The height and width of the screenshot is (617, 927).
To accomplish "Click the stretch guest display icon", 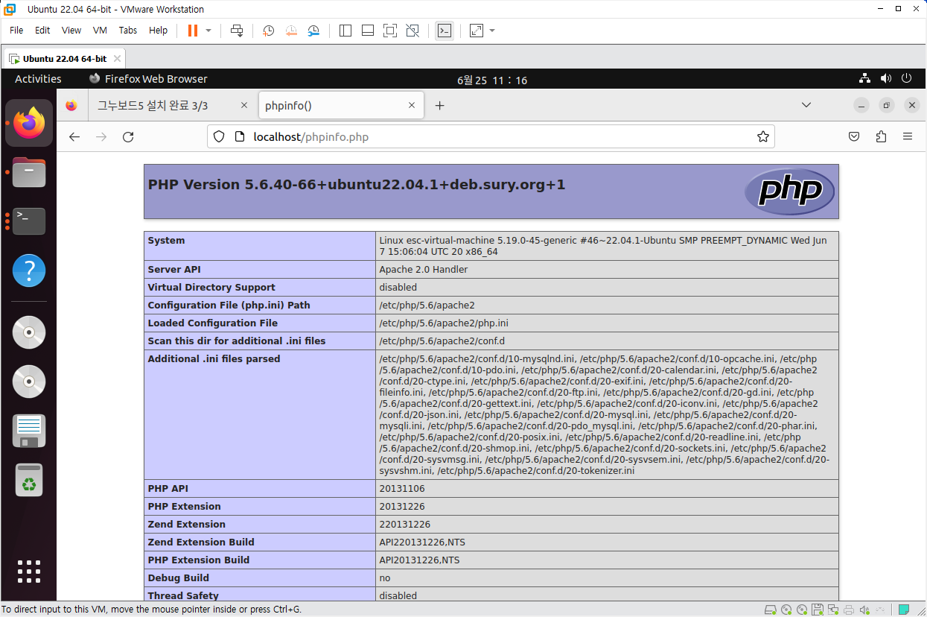I will click(477, 31).
